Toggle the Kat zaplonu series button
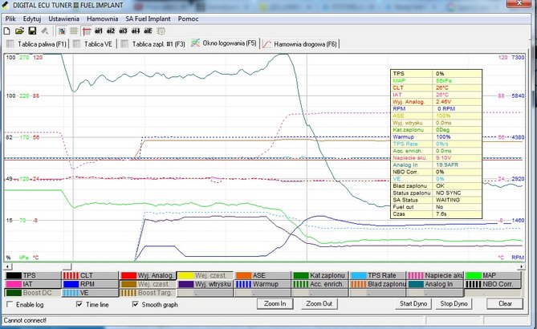The width and height of the screenshot is (537, 329). [320, 275]
